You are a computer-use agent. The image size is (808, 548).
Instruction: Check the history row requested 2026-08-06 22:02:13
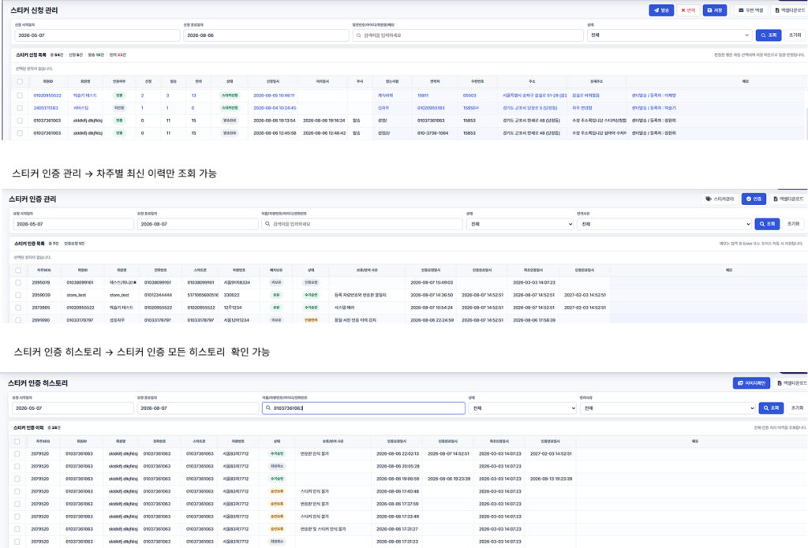(x=17, y=453)
